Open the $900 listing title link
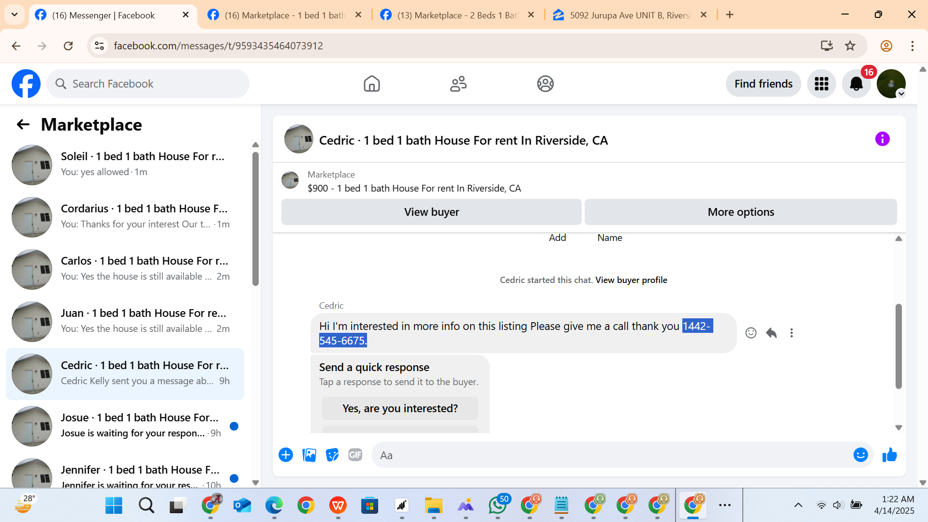 [x=414, y=189]
